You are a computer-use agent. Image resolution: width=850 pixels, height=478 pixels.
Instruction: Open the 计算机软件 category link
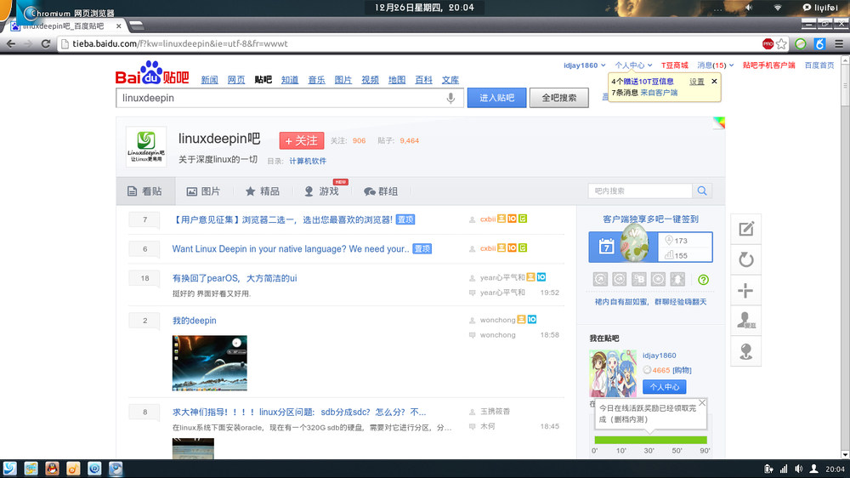click(x=308, y=161)
